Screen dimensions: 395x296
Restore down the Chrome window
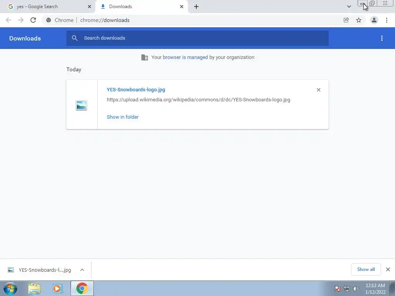pyautogui.click(x=372, y=3)
